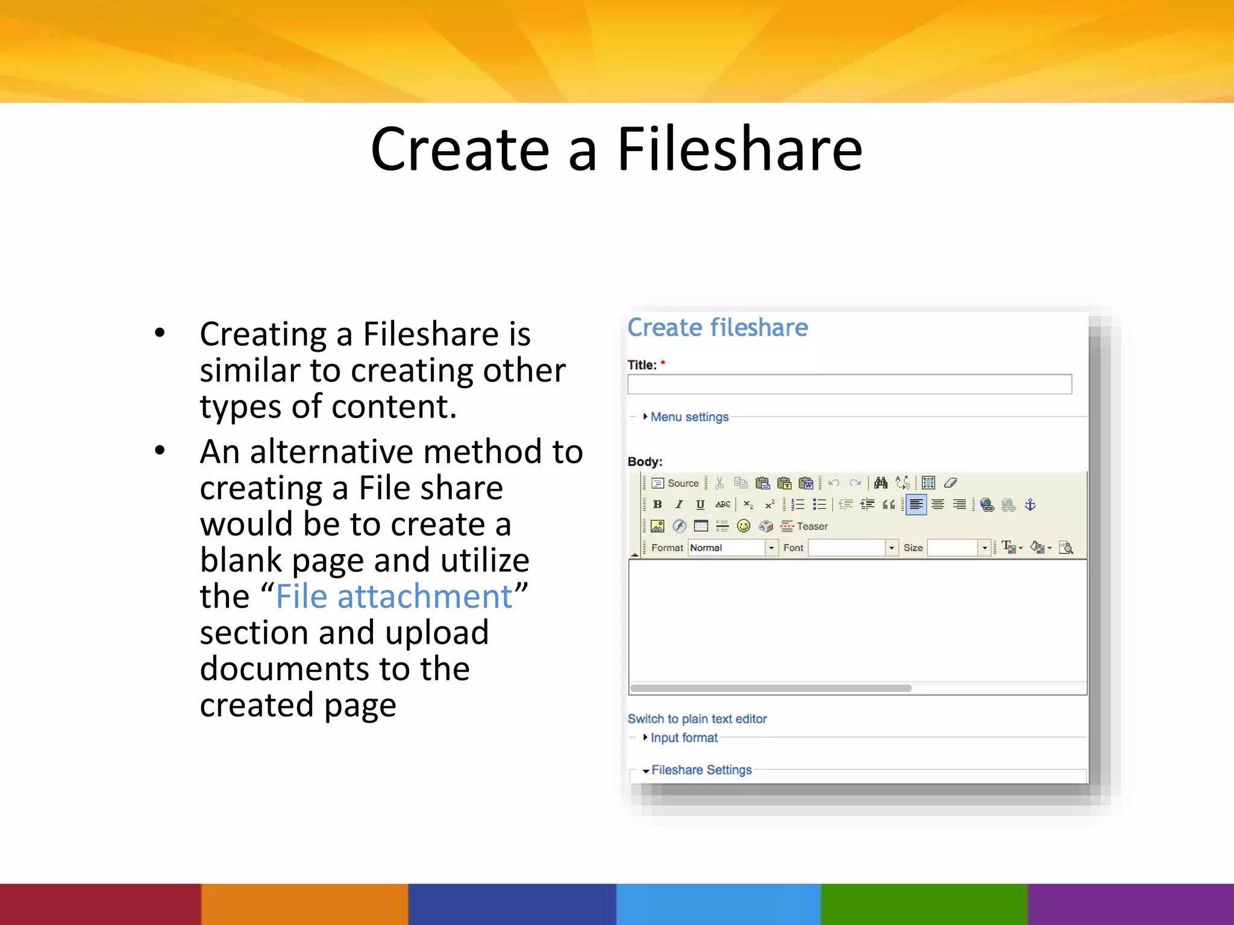
Task: Click the Title input field
Action: [850, 384]
